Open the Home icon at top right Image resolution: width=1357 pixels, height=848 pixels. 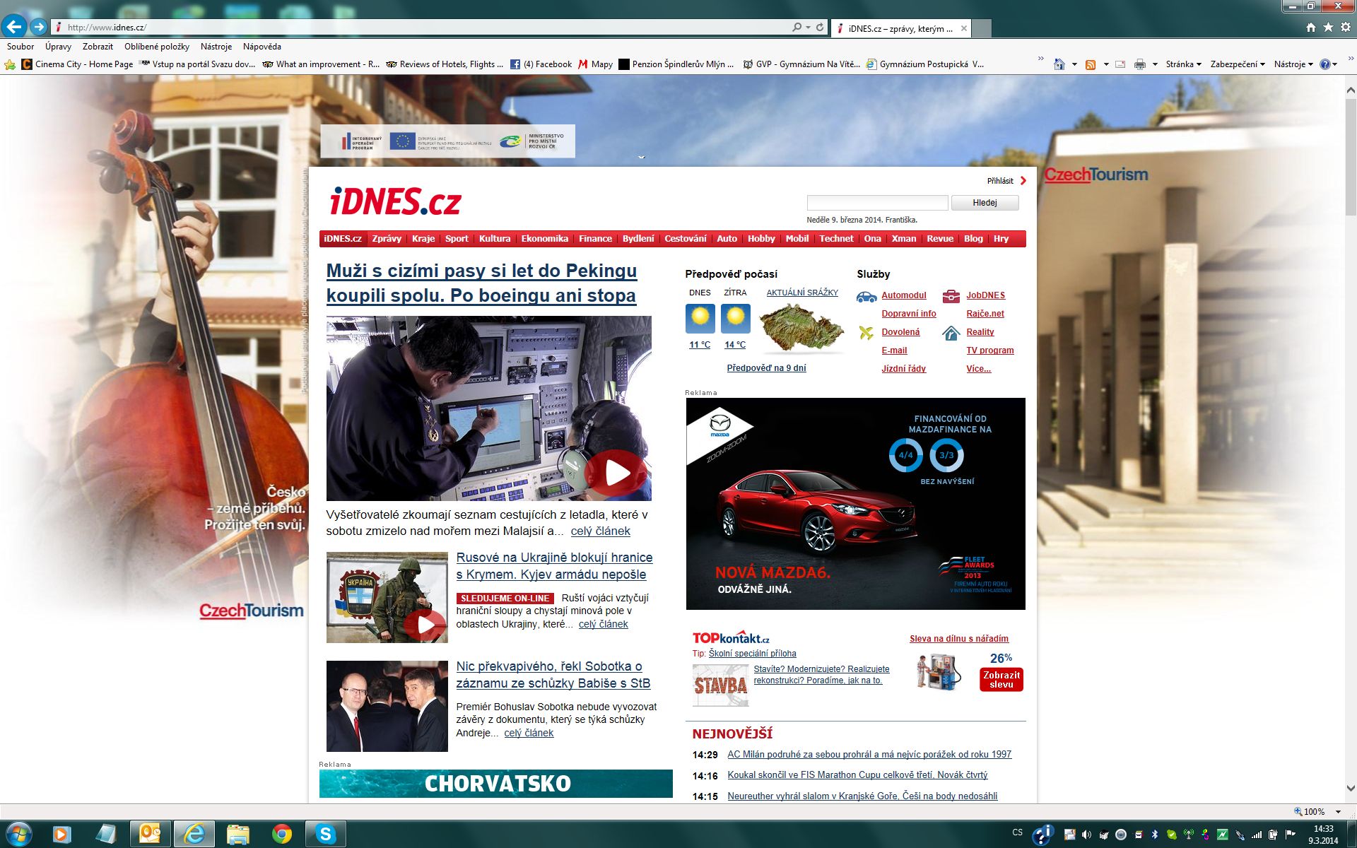[1310, 27]
